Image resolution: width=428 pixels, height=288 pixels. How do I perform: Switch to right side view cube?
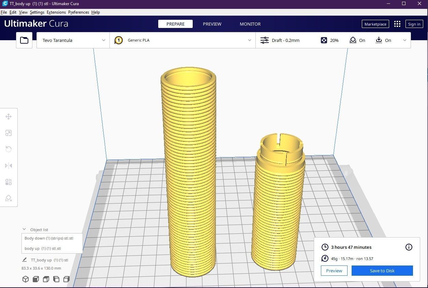pyautogui.click(x=67, y=279)
